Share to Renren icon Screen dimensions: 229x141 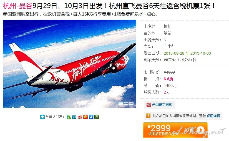tap(91, 117)
